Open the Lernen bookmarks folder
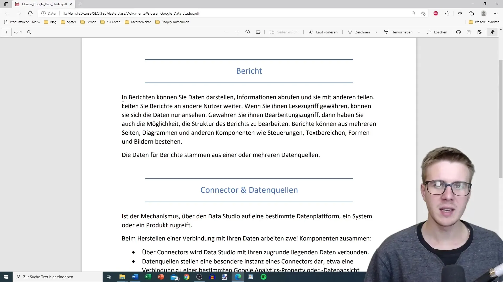 tap(88, 22)
